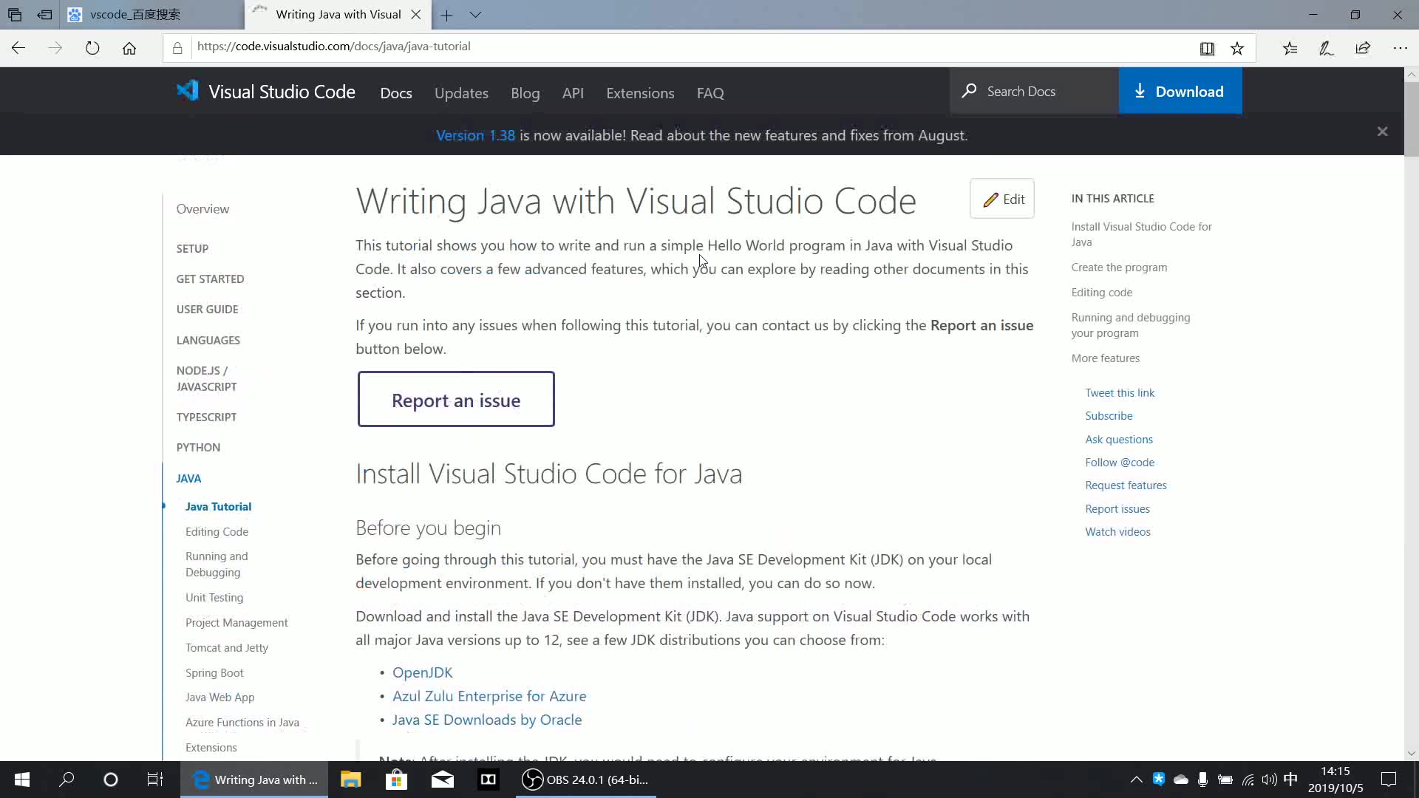Image resolution: width=1419 pixels, height=798 pixels.
Task: Open the OpenJDK link
Action: pos(421,672)
